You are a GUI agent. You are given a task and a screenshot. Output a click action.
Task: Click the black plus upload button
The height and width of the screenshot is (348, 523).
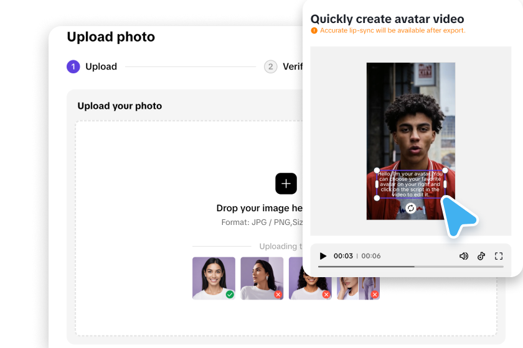[x=286, y=183]
